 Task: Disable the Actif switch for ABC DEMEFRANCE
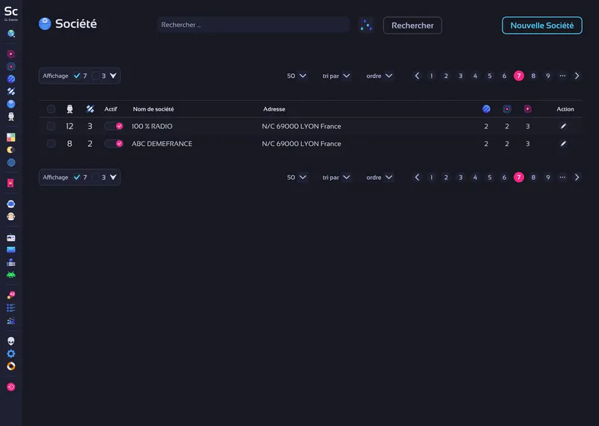pos(114,144)
